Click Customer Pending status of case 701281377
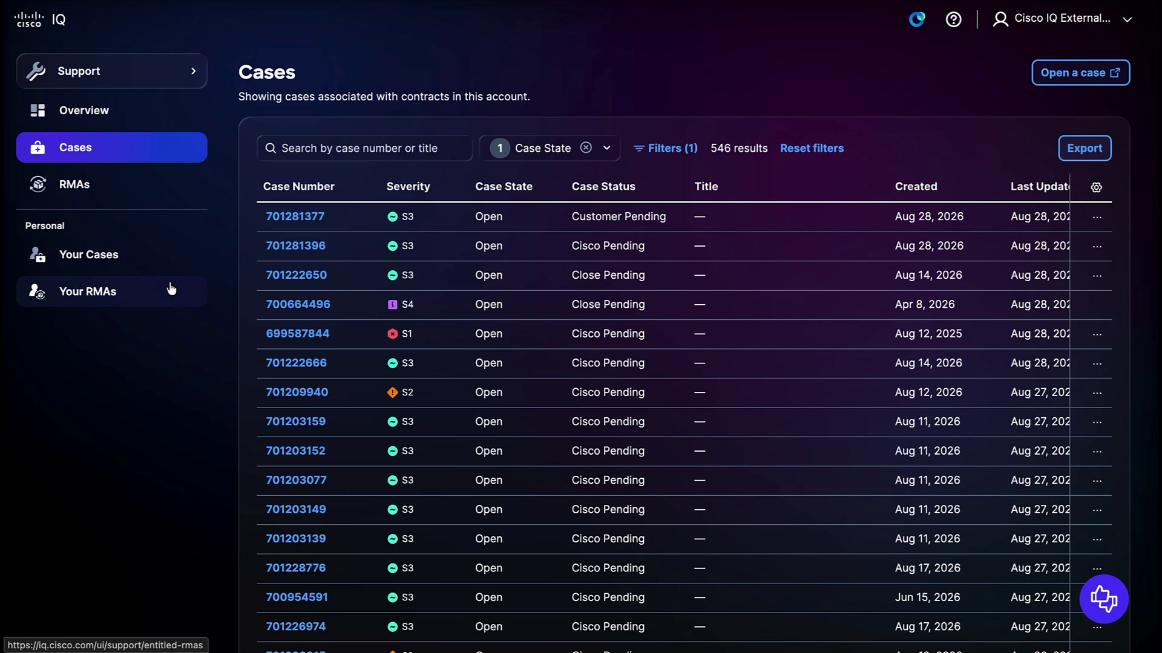The height and width of the screenshot is (653, 1162). point(619,216)
